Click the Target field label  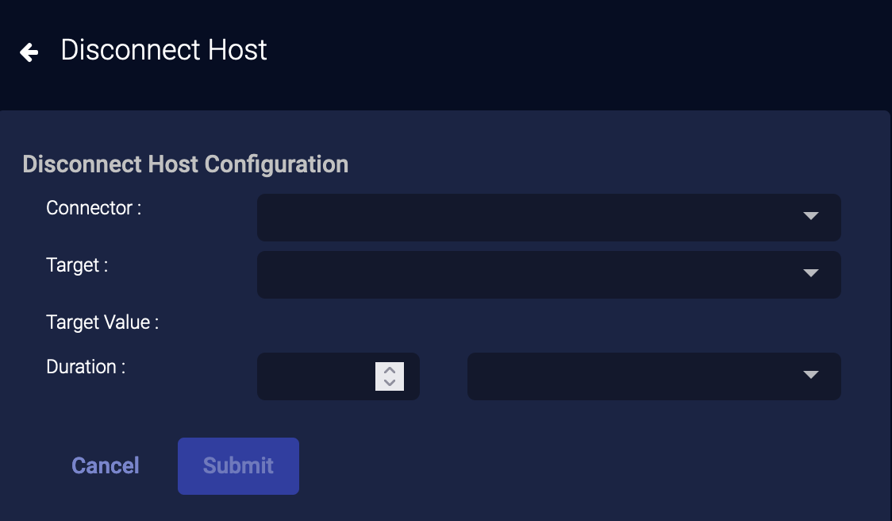(77, 265)
